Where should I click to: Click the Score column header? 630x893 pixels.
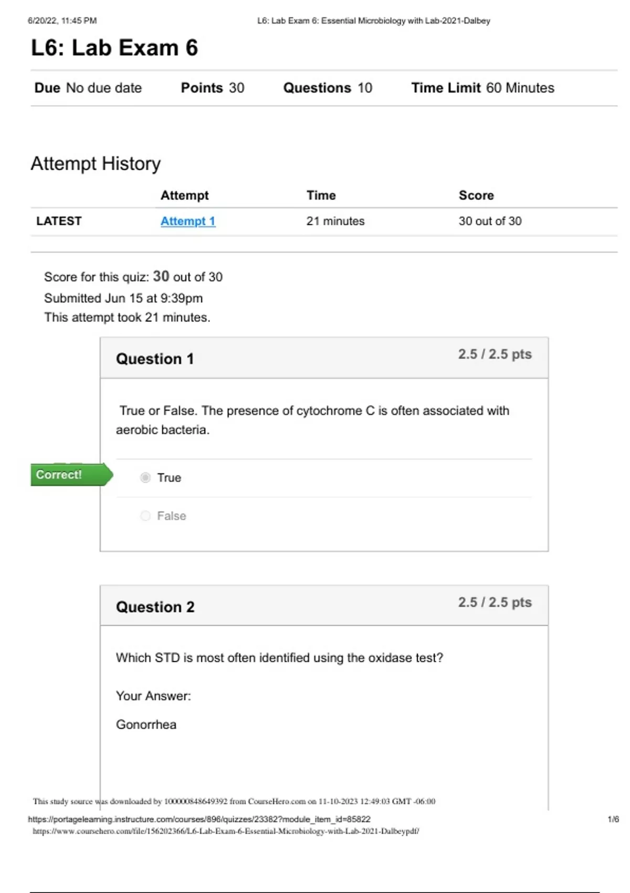pyautogui.click(x=476, y=195)
